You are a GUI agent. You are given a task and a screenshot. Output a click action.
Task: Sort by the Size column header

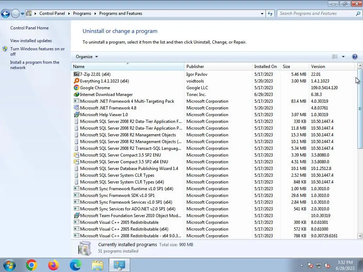coord(295,66)
